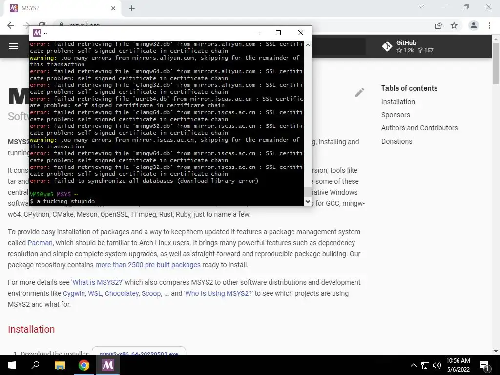Open the network status tray icon
The height and width of the screenshot is (375, 500).
tap(425, 365)
